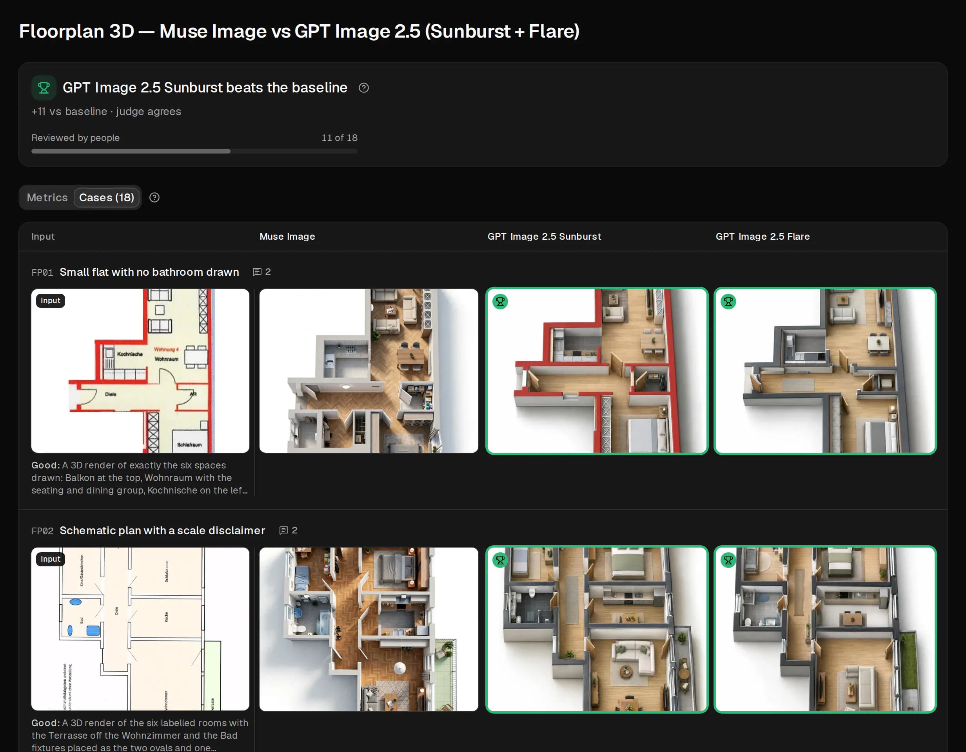
Task: Open the FP01 Muse Image render
Action: (369, 371)
